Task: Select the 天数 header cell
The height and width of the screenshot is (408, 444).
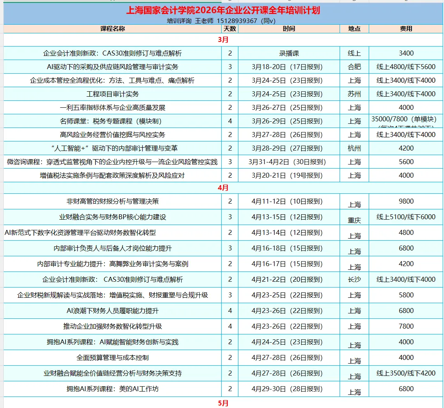Action: coord(230,29)
